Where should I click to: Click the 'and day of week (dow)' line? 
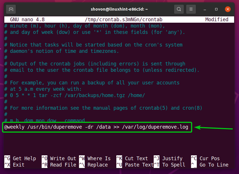[95, 32]
